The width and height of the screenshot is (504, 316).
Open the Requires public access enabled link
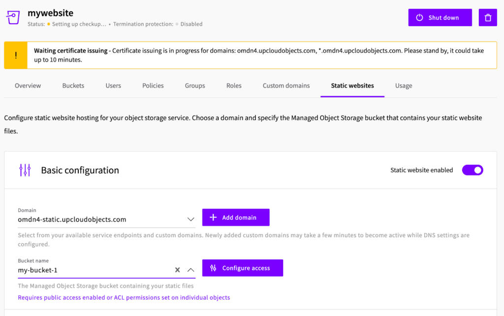[124, 297]
